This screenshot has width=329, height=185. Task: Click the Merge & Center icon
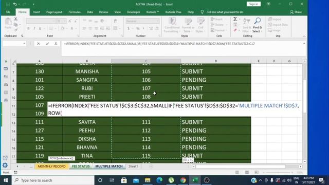pos(115,28)
